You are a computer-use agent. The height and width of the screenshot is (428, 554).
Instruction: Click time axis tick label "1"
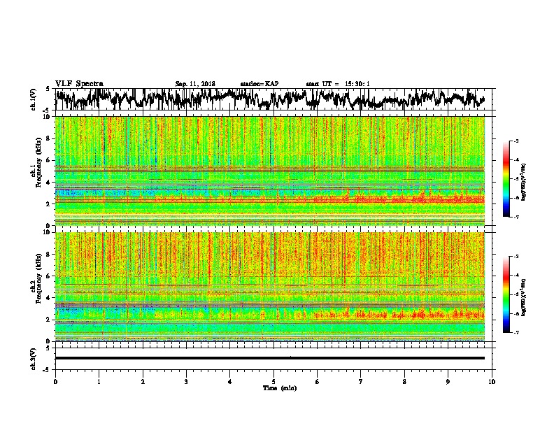click(99, 382)
